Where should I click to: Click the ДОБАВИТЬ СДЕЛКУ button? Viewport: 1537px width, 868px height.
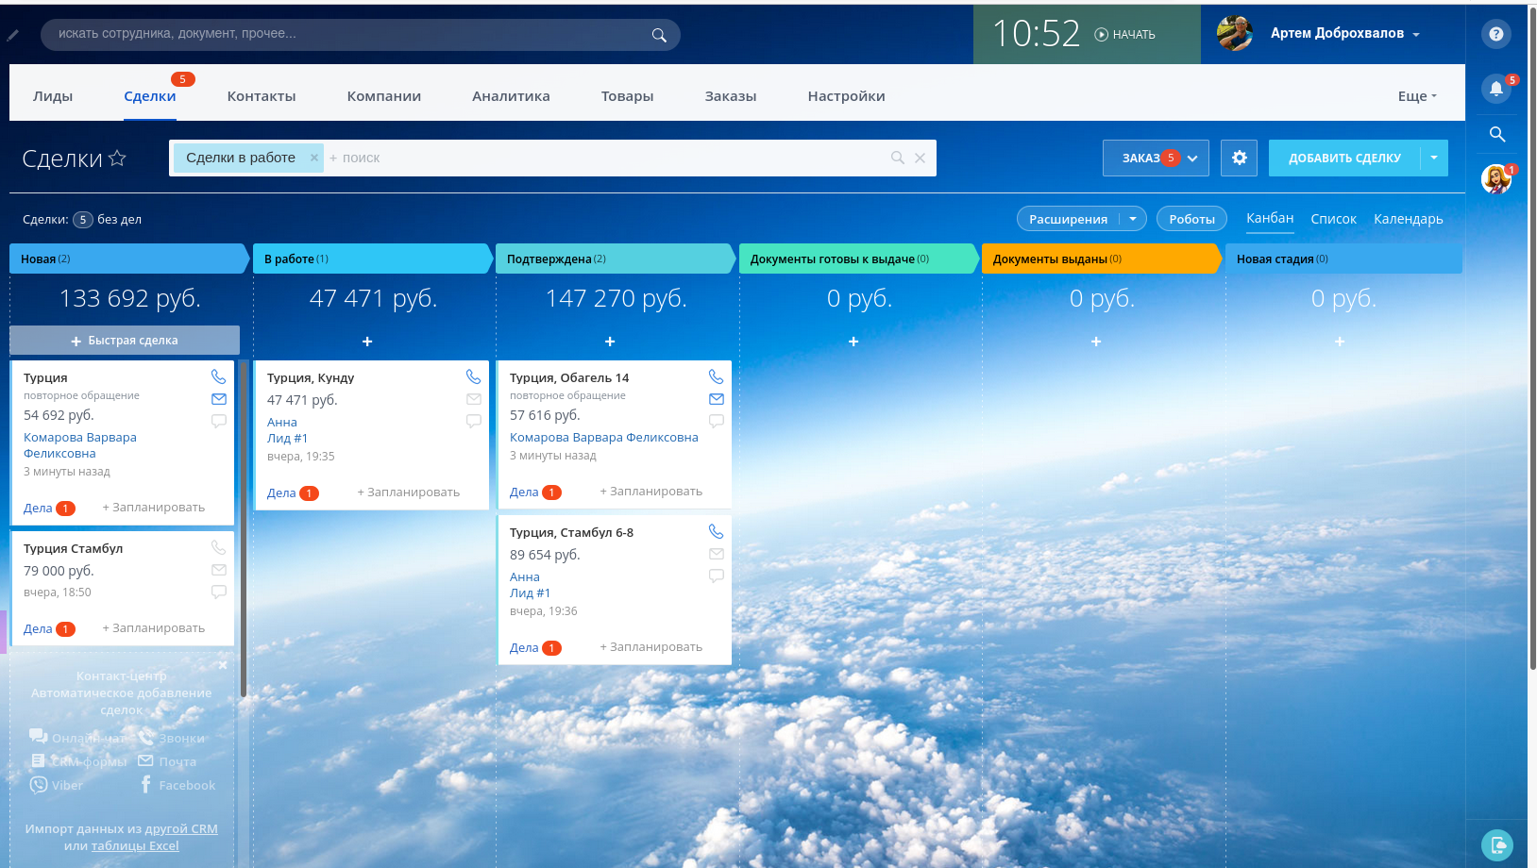1344,158
